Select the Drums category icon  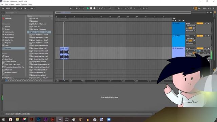click(3, 29)
